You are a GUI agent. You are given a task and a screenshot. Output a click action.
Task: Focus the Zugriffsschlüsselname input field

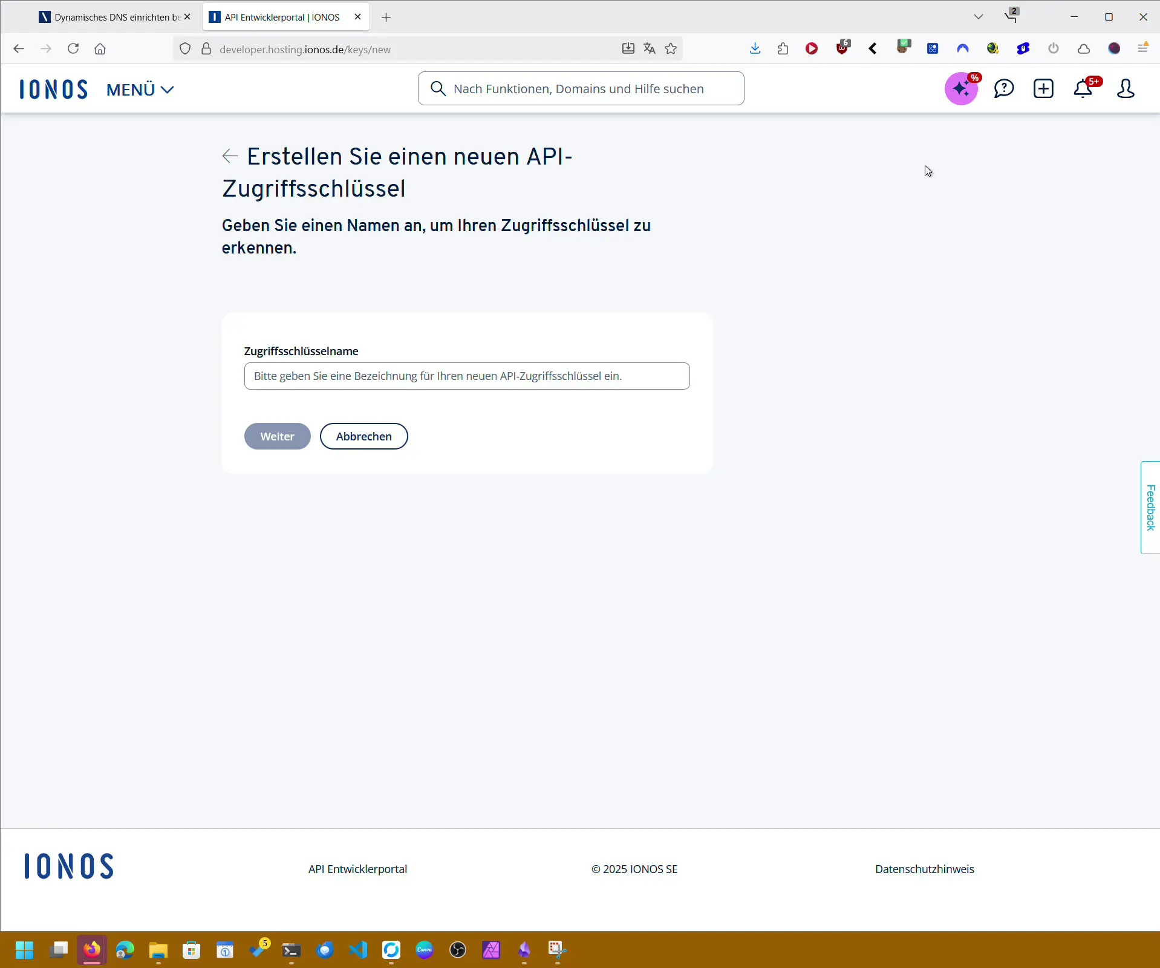[x=466, y=376]
